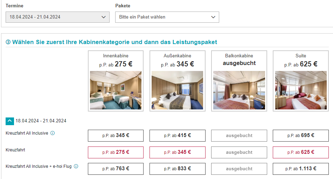Pick All Inclusive Außenkabine for 415 €
Viewport: 333px width, 179px height.
[x=178, y=136]
